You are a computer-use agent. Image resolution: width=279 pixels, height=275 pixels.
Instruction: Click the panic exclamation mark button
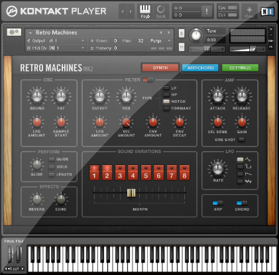207,11
